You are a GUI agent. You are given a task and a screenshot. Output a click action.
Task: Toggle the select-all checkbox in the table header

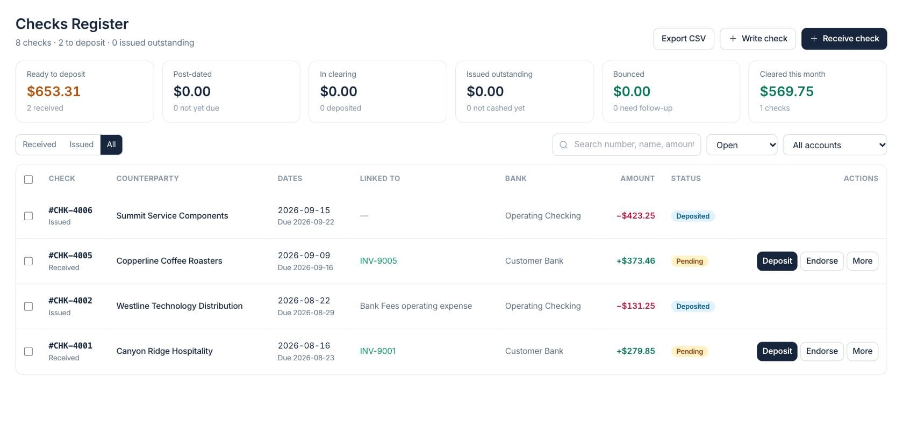point(28,179)
